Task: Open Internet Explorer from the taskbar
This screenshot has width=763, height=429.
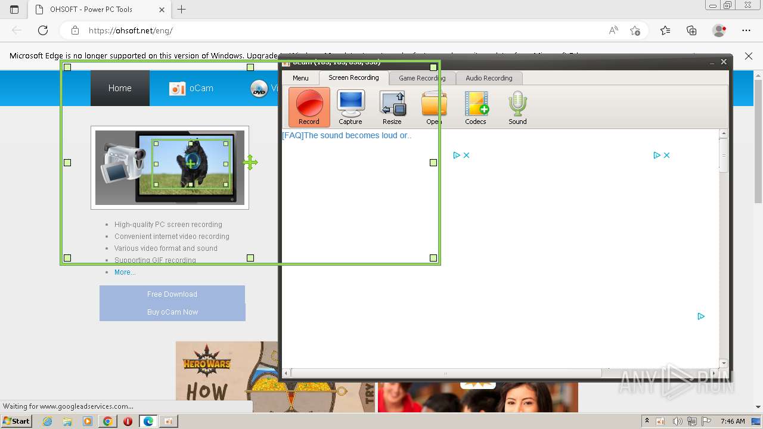Action: point(48,421)
